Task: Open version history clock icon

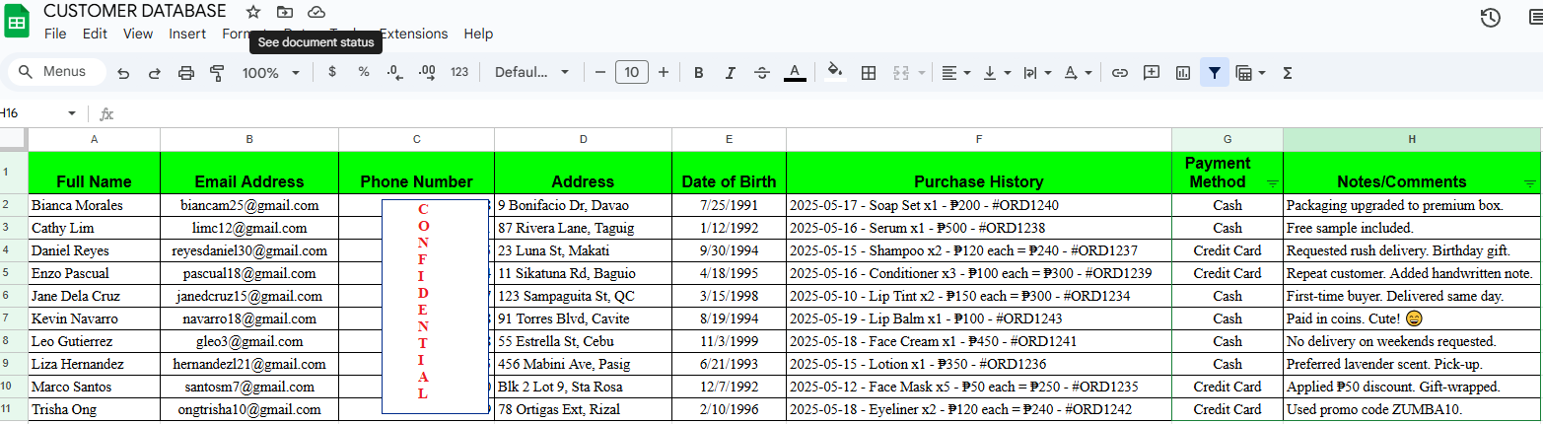Action: 1491,18
